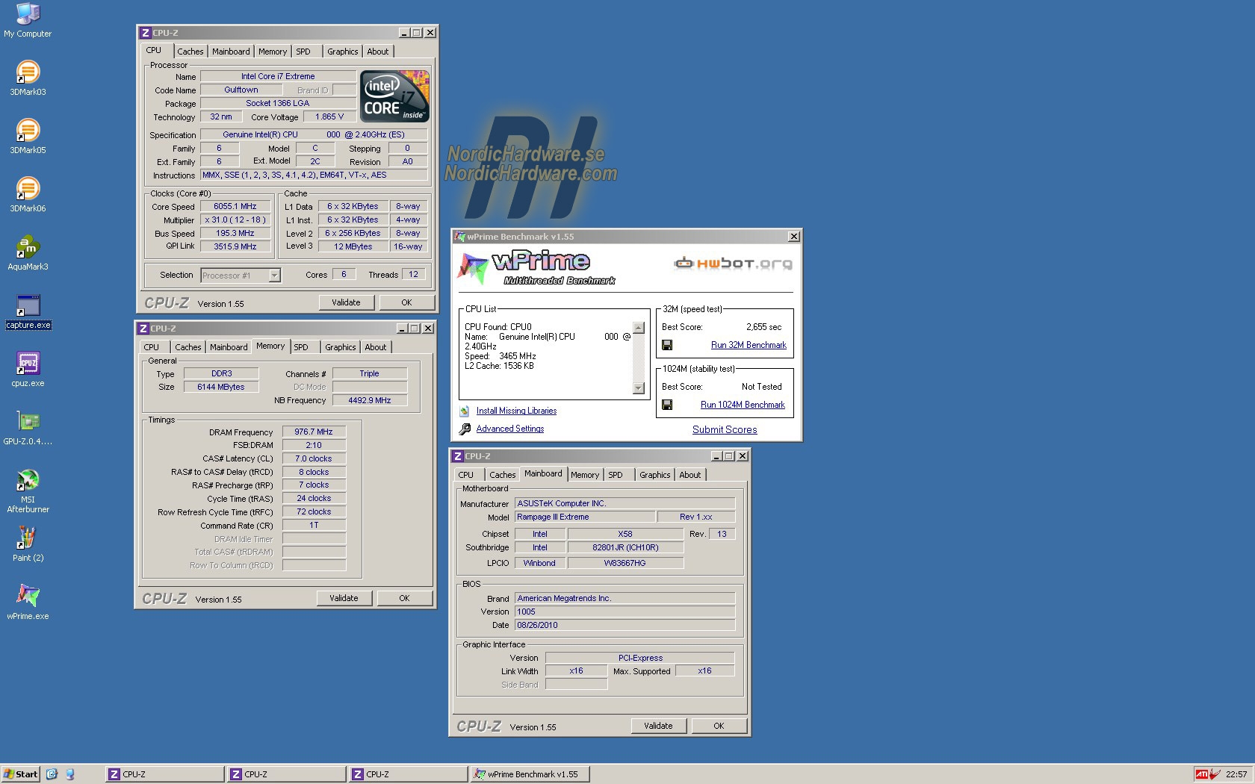Launch cpuz.exe from the desktop
Image resolution: width=1255 pixels, height=784 pixels.
[28, 364]
